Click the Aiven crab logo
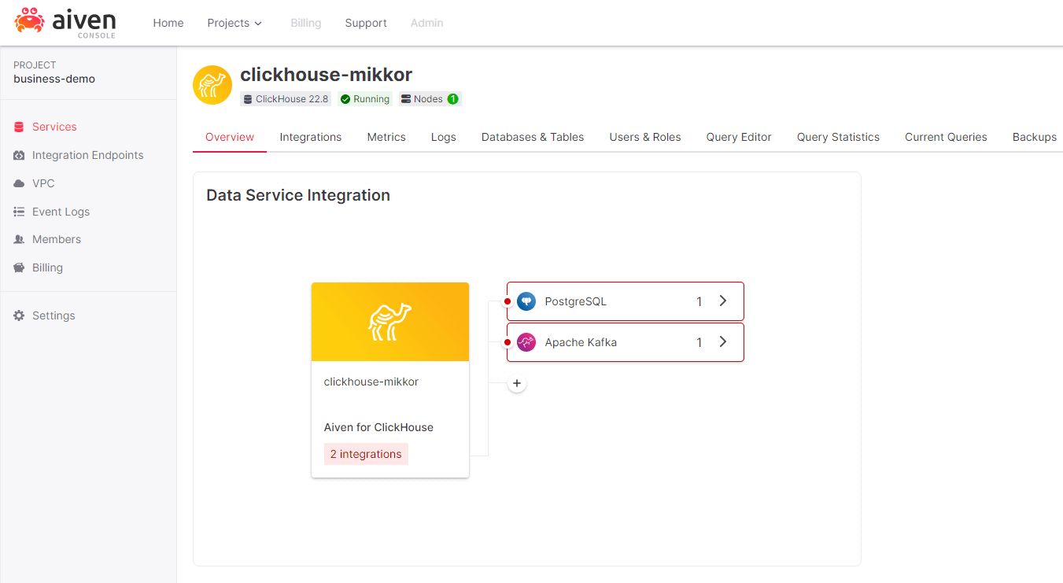Screen dimensions: 1063x583 pos(30,20)
